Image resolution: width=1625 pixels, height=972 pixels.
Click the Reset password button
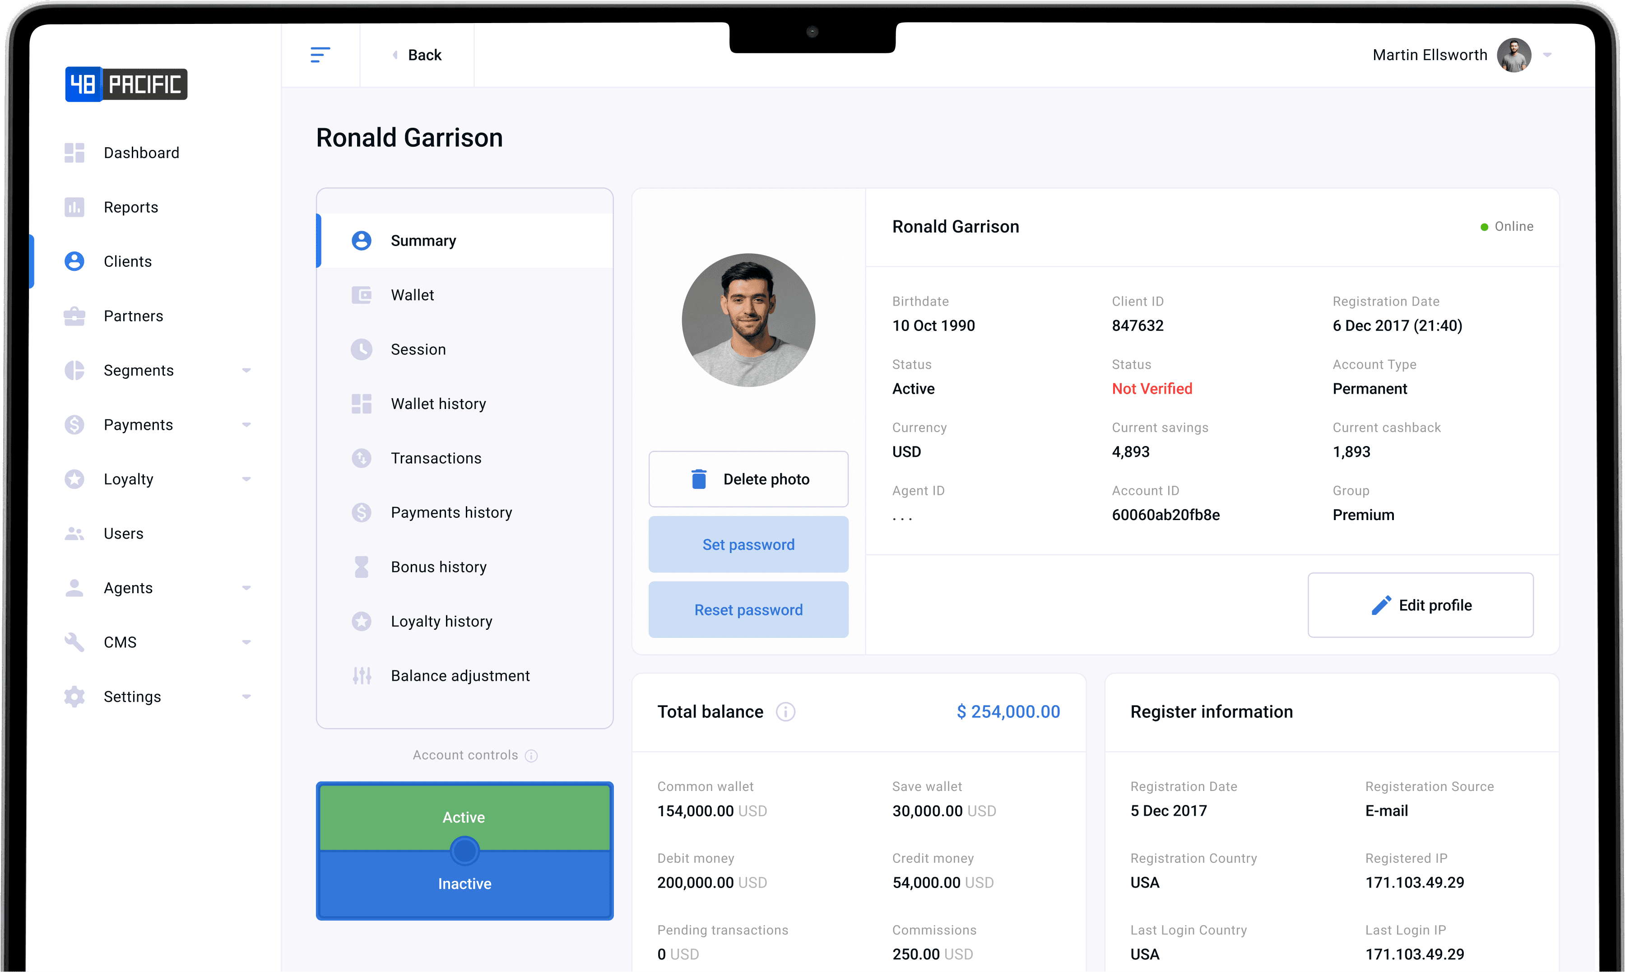(747, 610)
